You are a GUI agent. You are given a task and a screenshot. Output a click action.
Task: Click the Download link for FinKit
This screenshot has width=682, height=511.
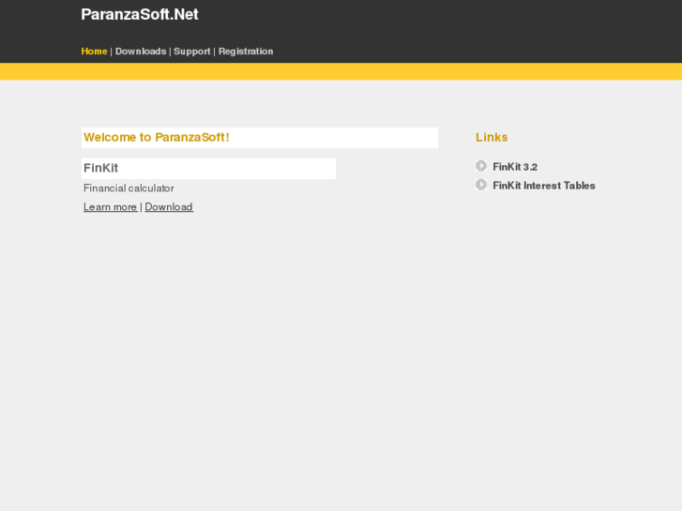coord(169,207)
